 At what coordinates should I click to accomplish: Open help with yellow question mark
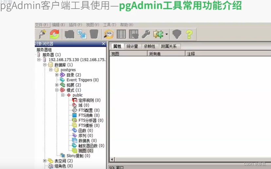pos(189,34)
